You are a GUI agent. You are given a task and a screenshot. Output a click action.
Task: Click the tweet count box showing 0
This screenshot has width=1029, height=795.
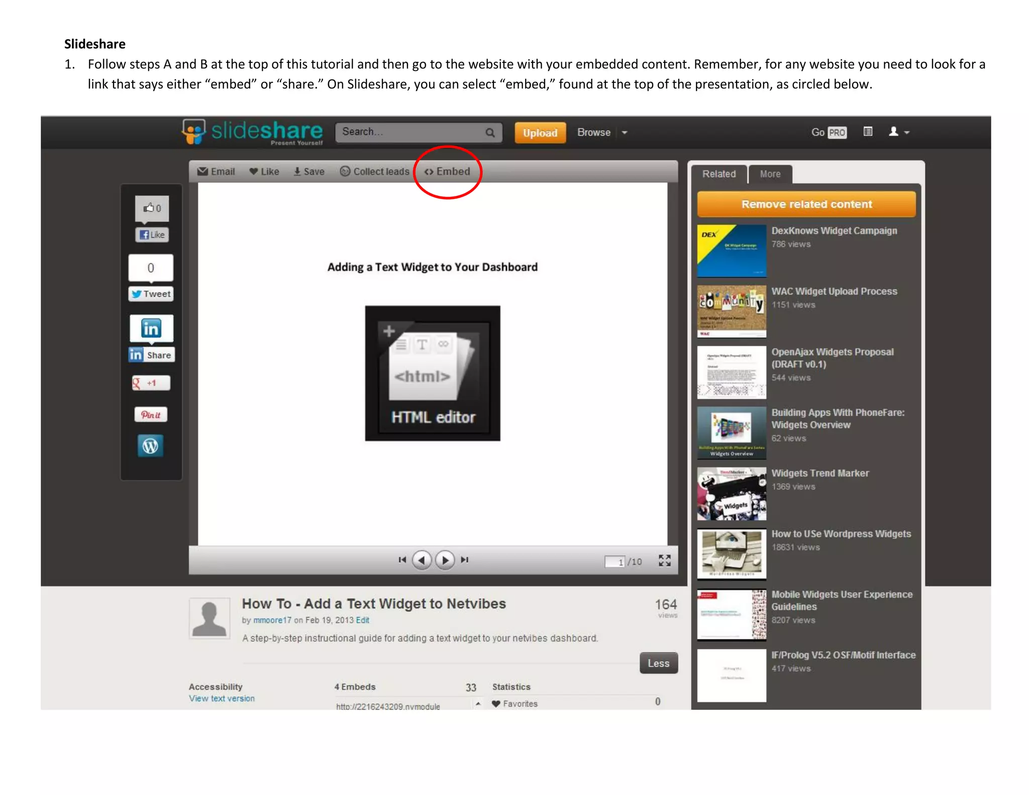click(x=151, y=268)
